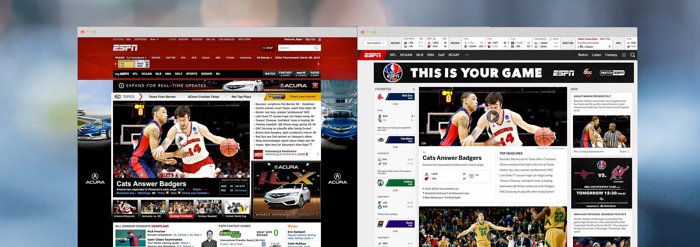Viewport: 700px width, 247px height.
Task: Open FANTASY & GAMES menu
Action: click(x=285, y=74)
